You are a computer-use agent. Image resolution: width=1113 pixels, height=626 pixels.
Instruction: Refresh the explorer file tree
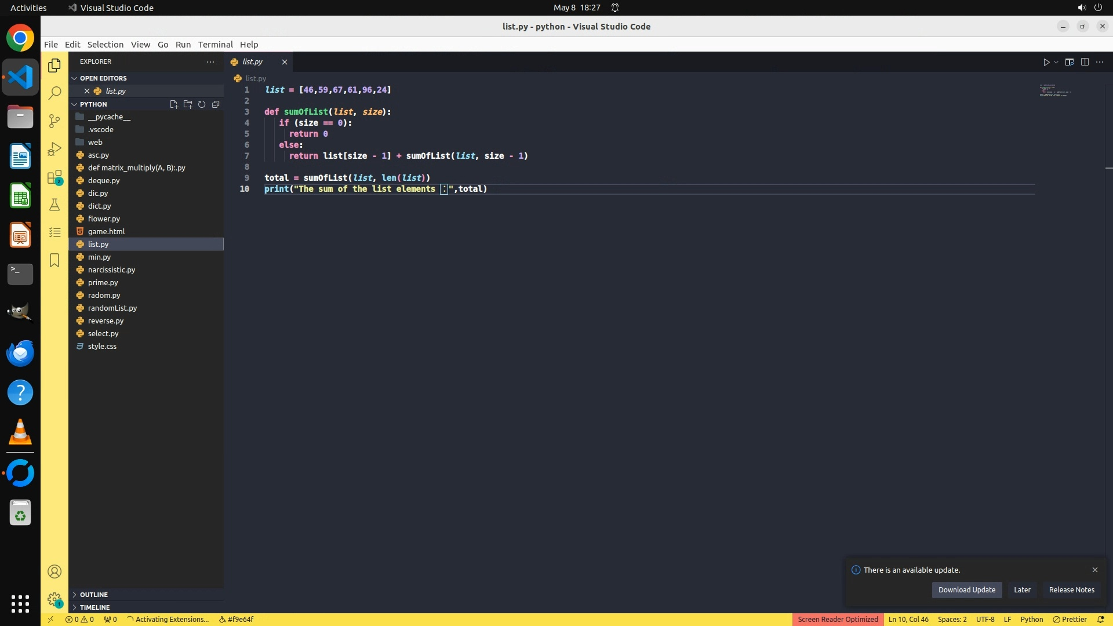pos(202,104)
